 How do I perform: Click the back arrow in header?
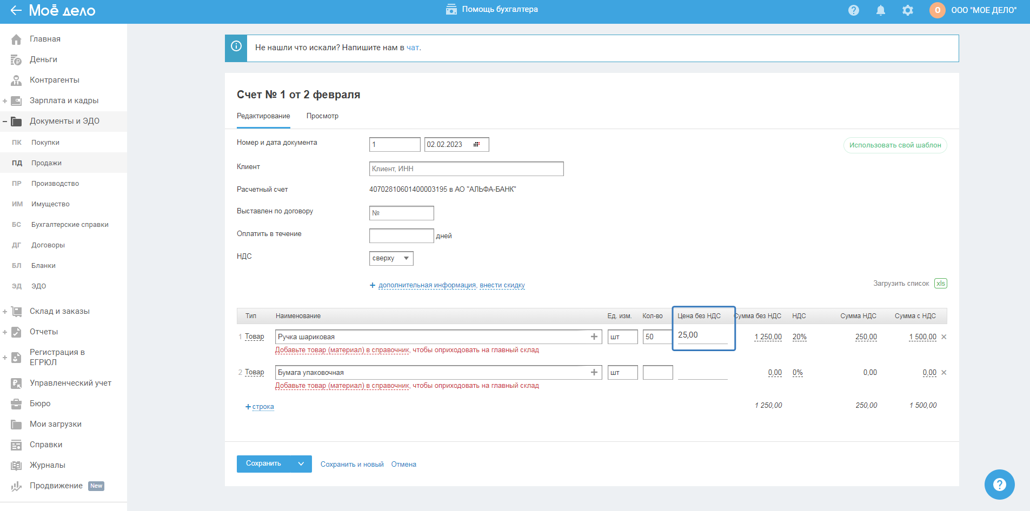(x=16, y=10)
